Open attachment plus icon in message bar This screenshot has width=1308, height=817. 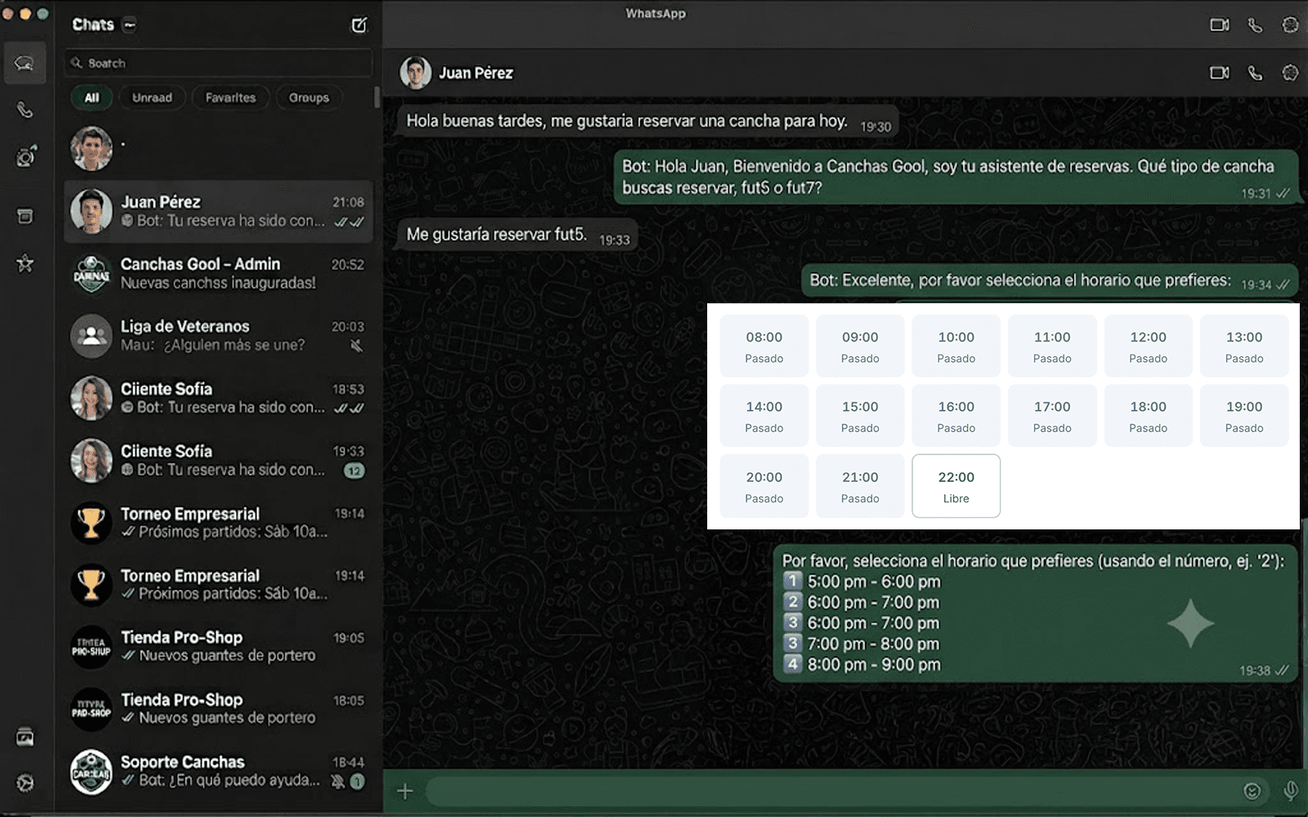coord(405,791)
